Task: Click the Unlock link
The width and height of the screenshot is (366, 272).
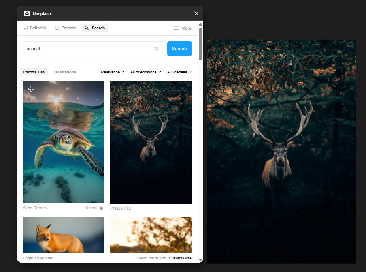Action: click(92, 208)
